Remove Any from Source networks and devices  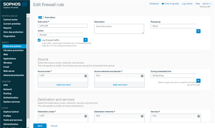pos(142,76)
